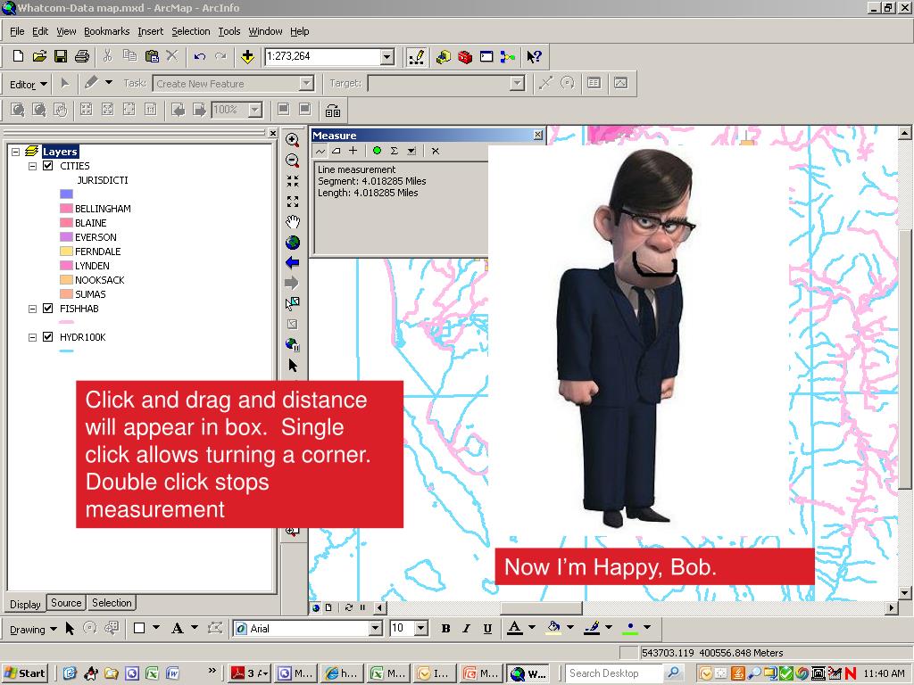Click the Sum (Σ) icon in Measure window

394,151
